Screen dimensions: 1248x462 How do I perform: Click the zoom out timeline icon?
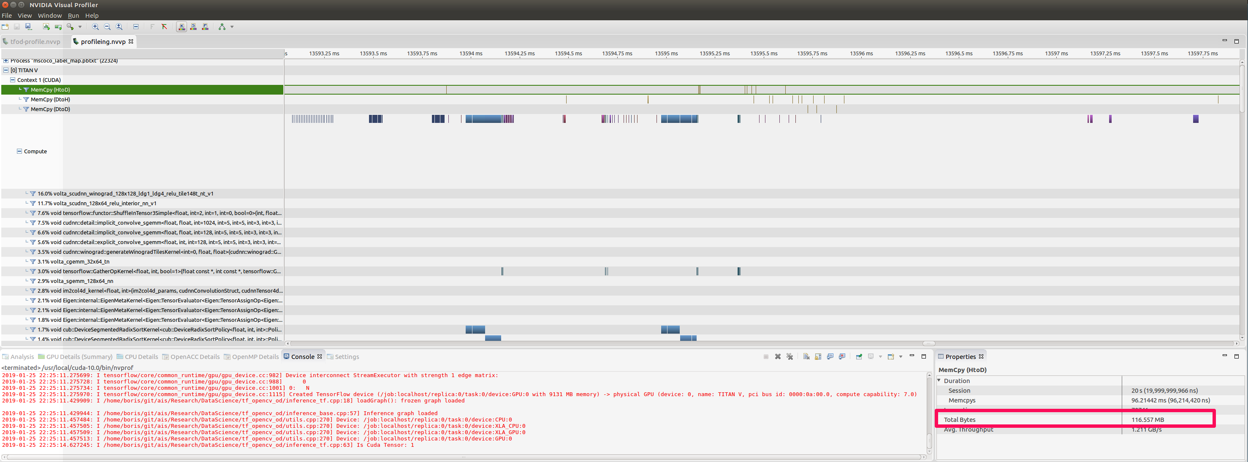point(107,27)
